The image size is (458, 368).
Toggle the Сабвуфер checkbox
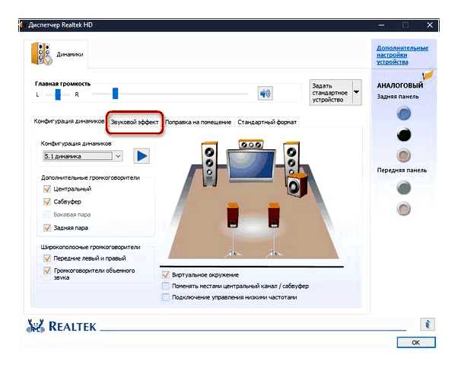(47, 202)
